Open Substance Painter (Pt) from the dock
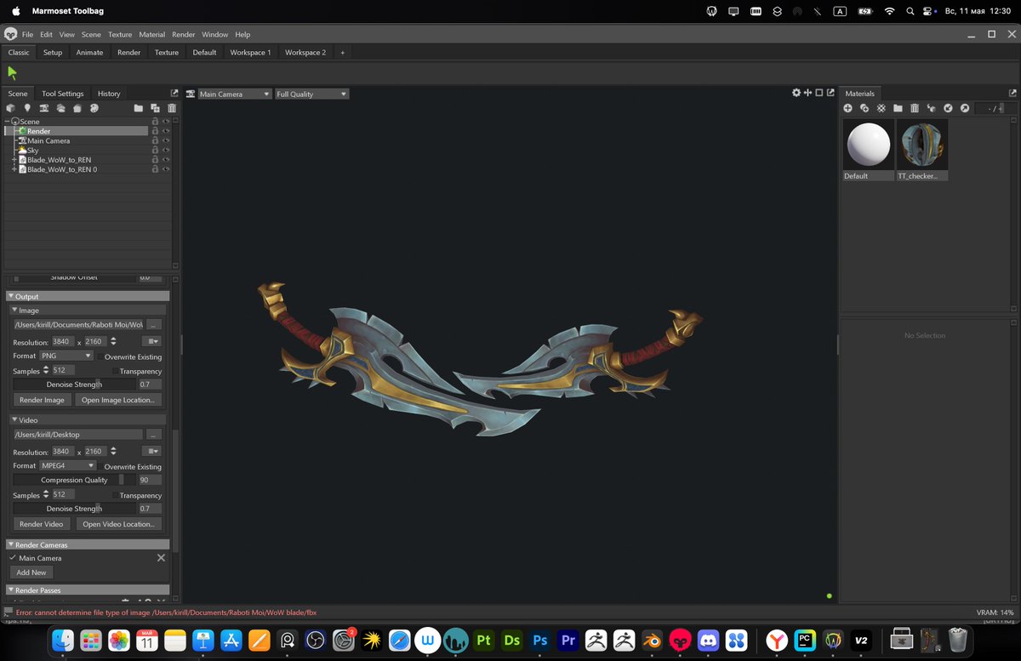Viewport: 1021px width, 661px height. [x=484, y=640]
